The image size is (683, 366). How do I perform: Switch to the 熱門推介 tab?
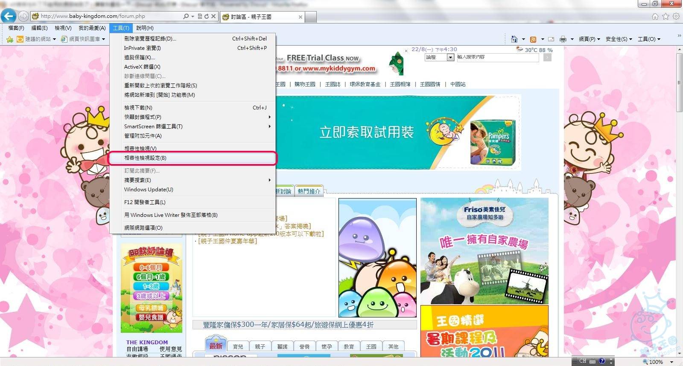(309, 191)
